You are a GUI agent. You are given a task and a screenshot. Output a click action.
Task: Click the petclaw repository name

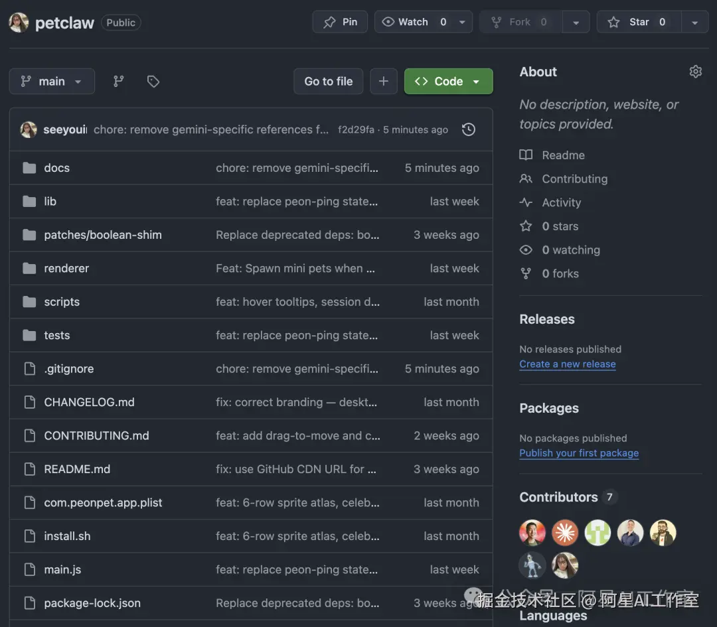(64, 23)
